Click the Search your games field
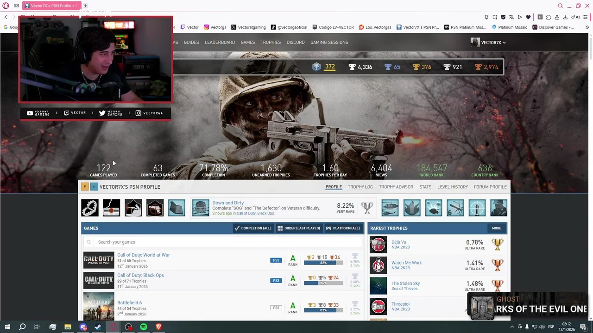 pyautogui.click(x=222, y=242)
